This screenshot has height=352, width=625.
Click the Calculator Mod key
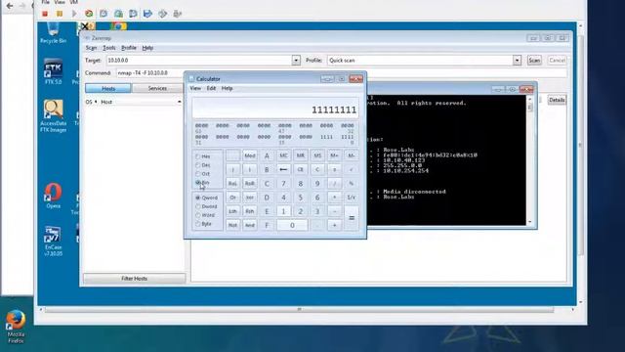[x=250, y=155]
